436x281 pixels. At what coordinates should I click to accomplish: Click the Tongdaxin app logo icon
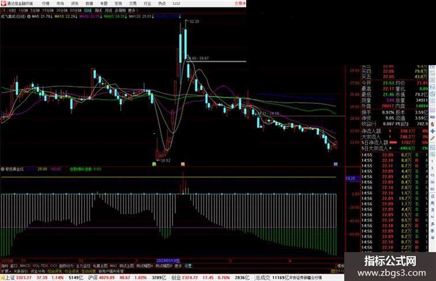pos(3,3)
